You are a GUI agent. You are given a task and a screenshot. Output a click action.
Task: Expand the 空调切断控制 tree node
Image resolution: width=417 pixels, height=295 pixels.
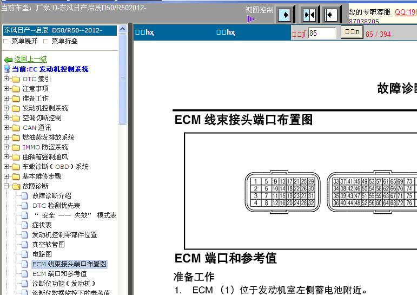[6, 117]
